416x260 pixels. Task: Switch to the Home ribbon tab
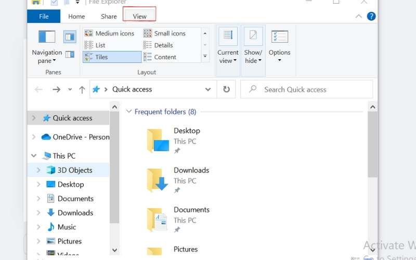tap(76, 17)
